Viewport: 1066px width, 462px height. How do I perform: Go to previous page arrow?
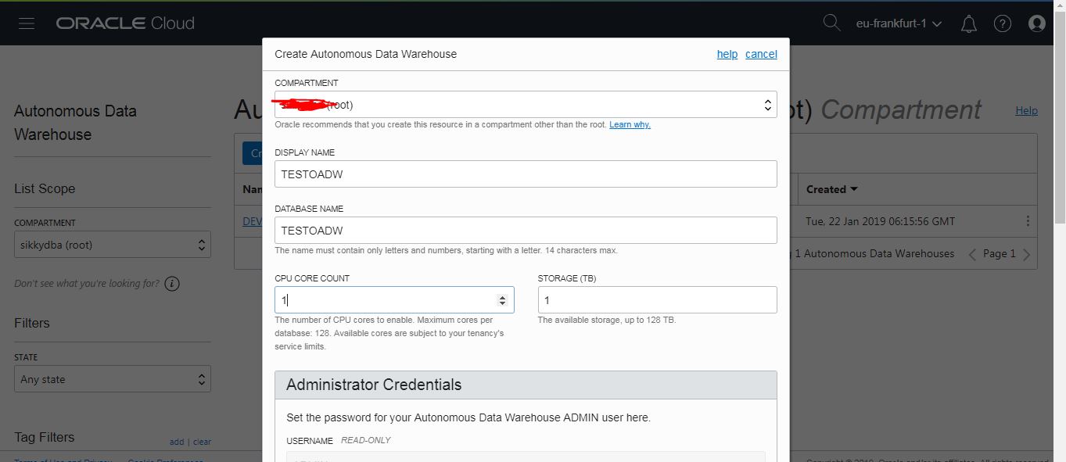pos(972,254)
